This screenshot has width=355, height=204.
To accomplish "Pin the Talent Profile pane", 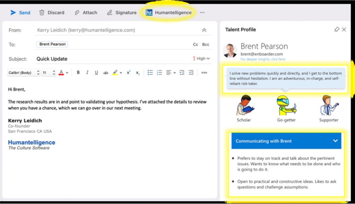I will click(337, 29).
